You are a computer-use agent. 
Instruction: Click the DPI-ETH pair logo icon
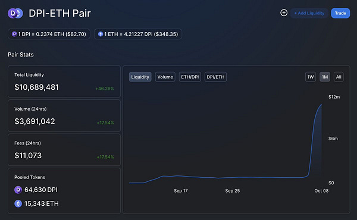[15, 14]
